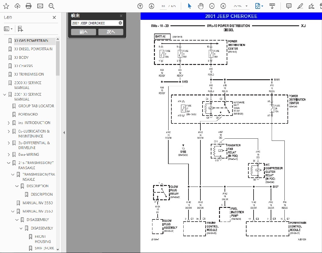Open nested DESCRIPTION leaf bookmark
Image resolution: width=322 pixels, height=253 pixels.
tap(42, 194)
